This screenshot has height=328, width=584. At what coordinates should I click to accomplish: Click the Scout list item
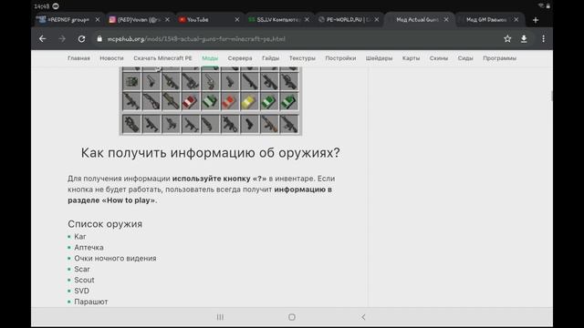(x=84, y=280)
